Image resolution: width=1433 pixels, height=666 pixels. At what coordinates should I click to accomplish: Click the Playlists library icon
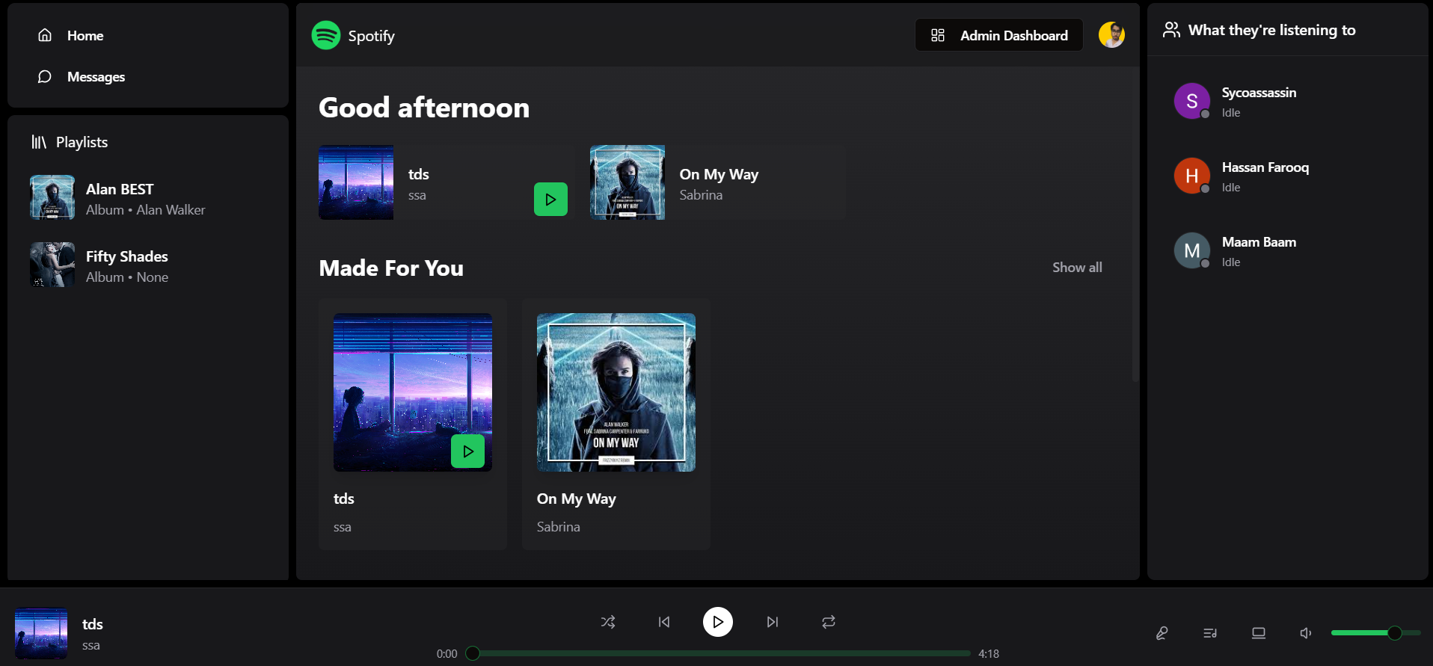tap(39, 142)
